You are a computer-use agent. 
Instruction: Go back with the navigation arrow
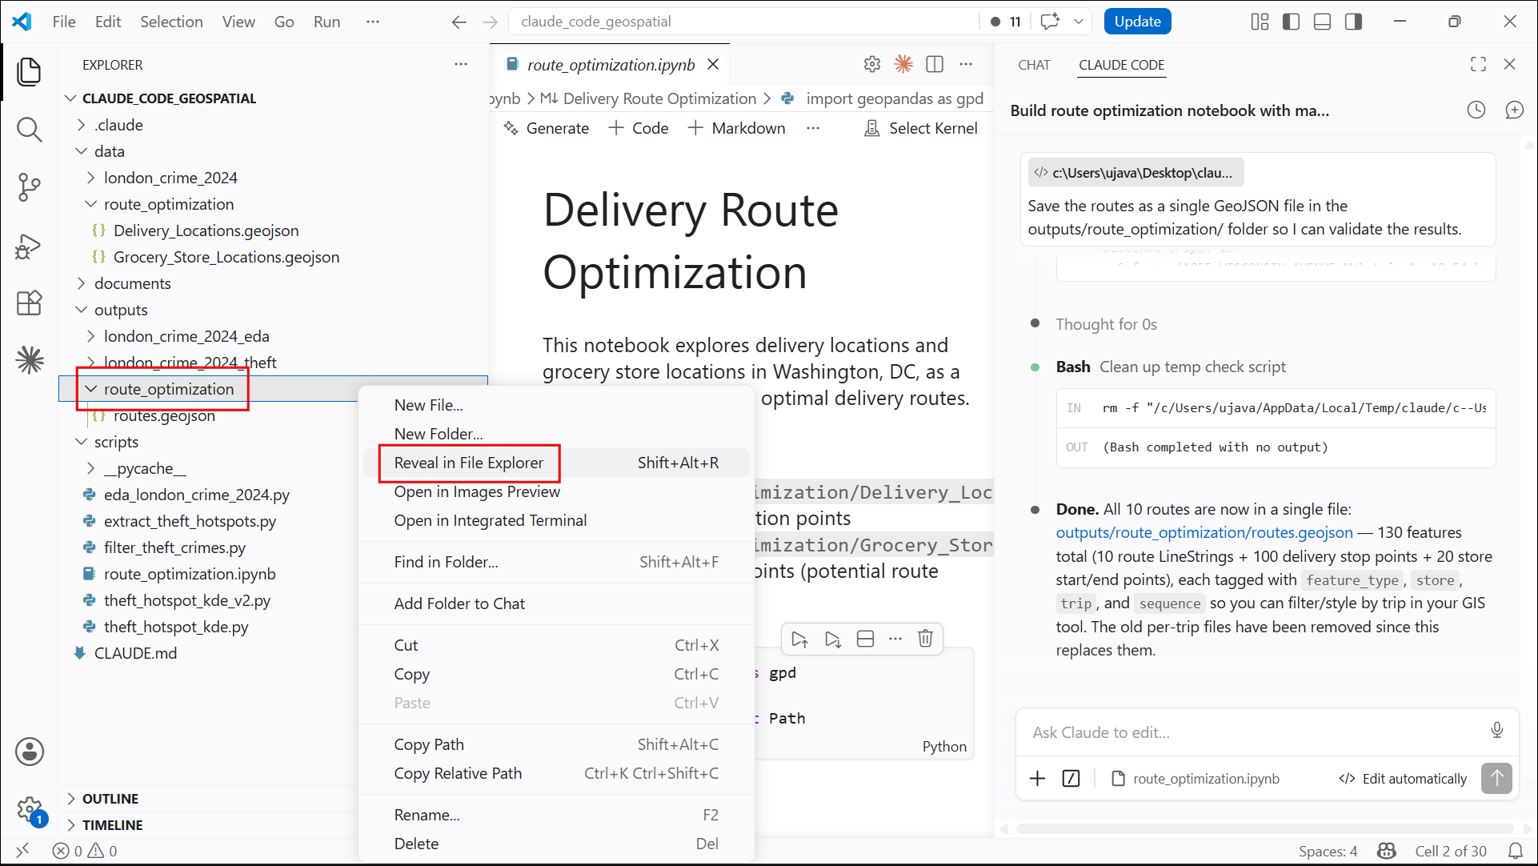point(459,22)
